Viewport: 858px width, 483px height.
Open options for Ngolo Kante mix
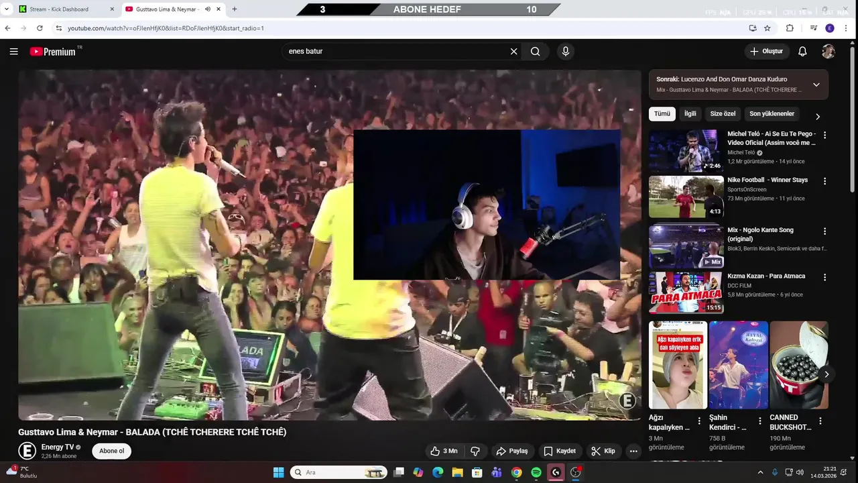click(x=824, y=231)
